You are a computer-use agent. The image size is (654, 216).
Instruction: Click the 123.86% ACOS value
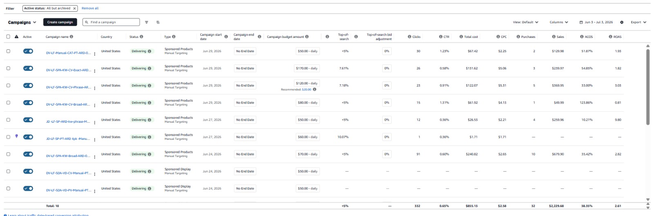pos(586,103)
